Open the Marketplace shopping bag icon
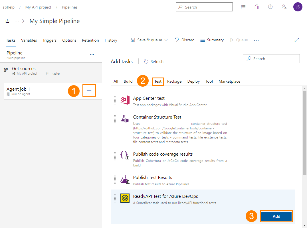This screenshot has width=307, height=228. point(256,7)
